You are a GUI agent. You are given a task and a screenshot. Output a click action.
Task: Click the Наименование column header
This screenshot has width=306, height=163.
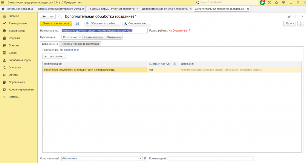(x=95, y=64)
